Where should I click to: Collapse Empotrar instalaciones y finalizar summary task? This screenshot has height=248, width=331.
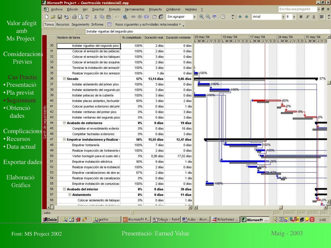click(x=64, y=139)
